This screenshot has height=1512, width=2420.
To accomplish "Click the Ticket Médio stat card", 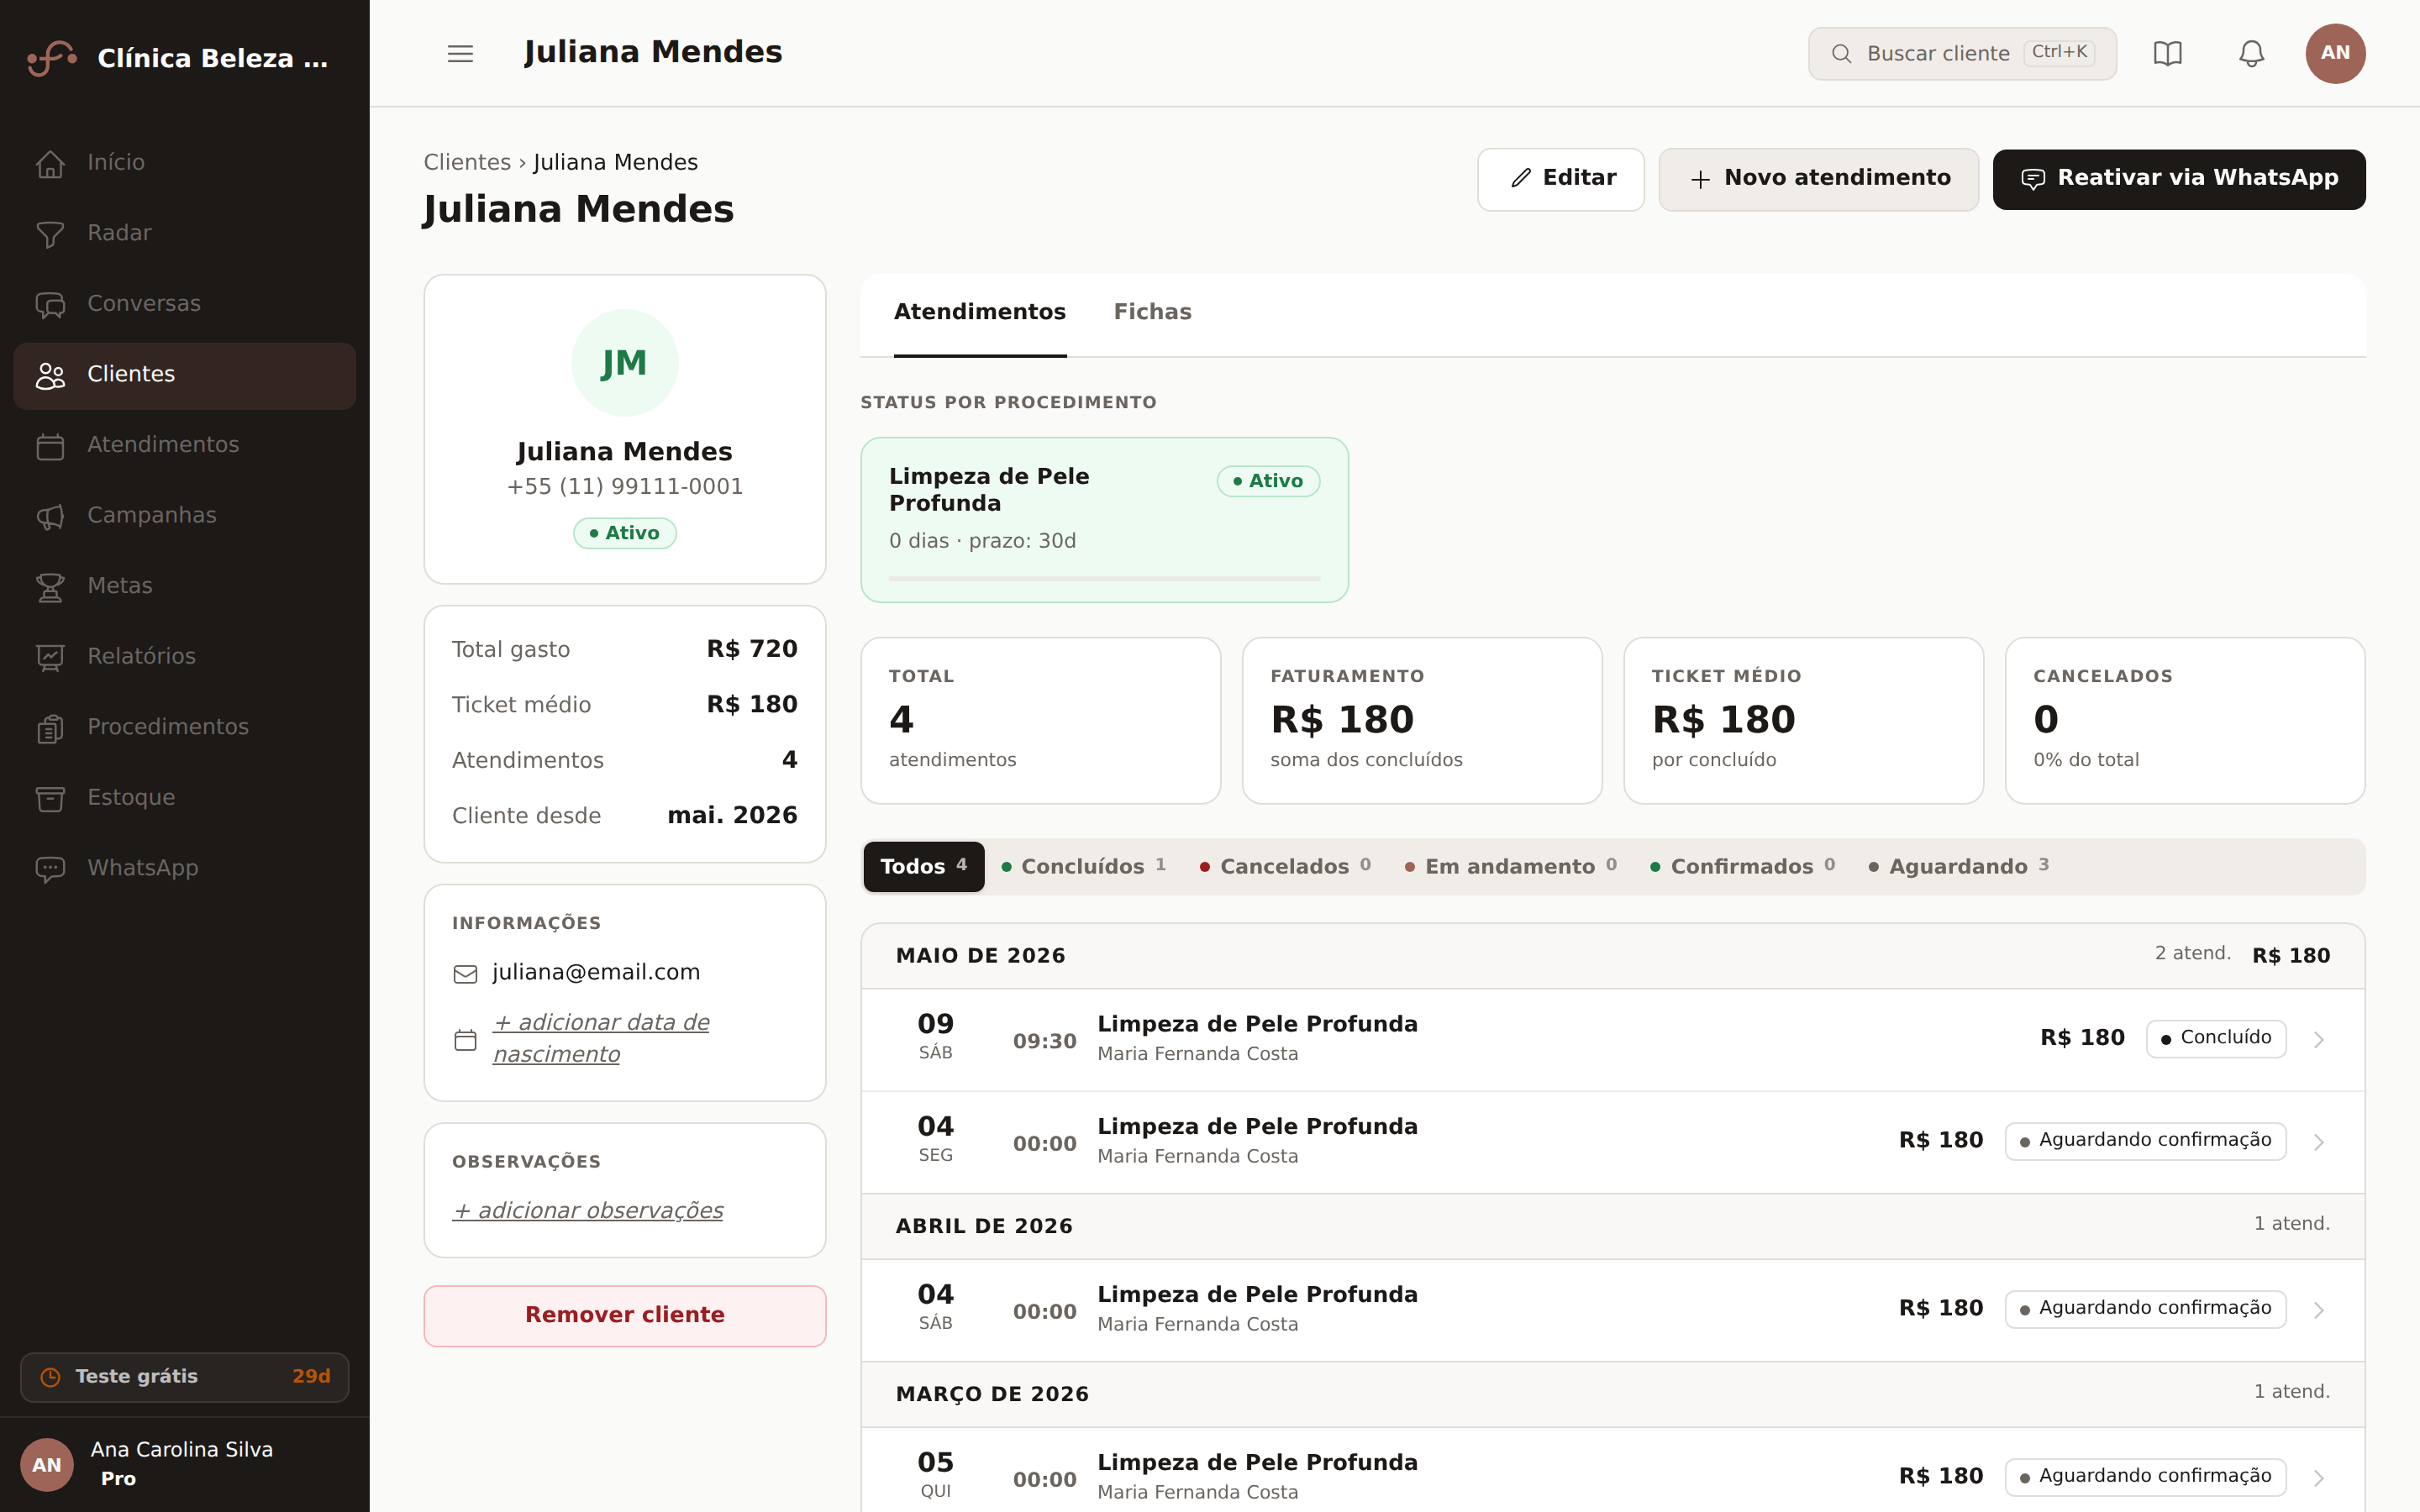I will click(x=1803, y=720).
